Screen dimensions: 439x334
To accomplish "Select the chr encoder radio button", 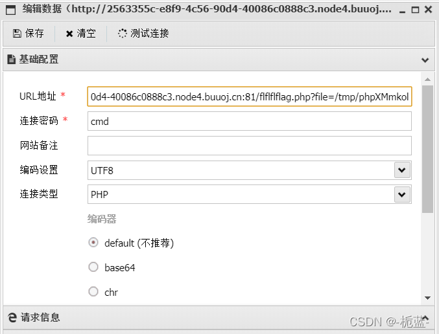I will pyautogui.click(x=93, y=291).
